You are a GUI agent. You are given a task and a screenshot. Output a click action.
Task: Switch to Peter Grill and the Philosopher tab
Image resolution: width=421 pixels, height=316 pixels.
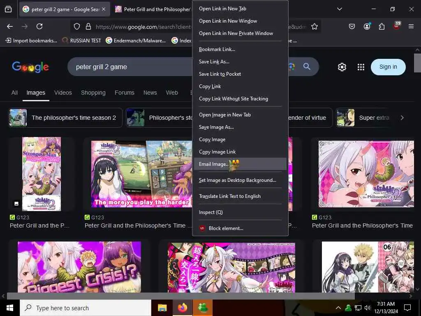pyautogui.click(x=153, y=9)
